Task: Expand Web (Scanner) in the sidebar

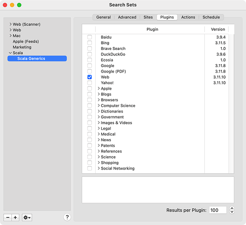Action: [10, 24]
